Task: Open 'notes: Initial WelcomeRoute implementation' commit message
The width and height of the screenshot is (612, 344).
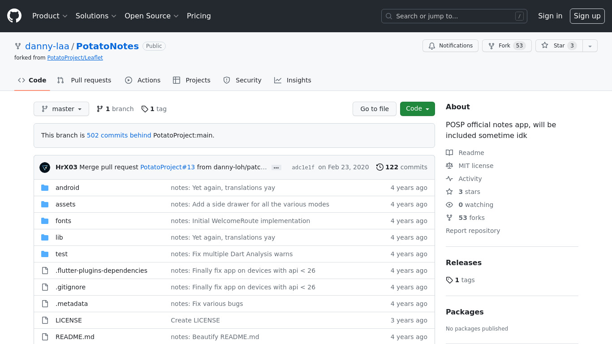Action: [240, 221]
